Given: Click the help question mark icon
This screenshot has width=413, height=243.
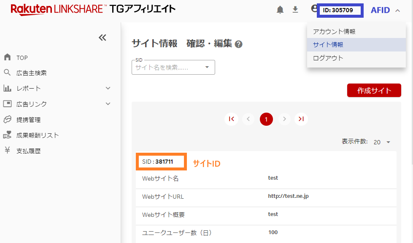Looking at the screenshot, I should pyautogui.click(x=239, y=44).
